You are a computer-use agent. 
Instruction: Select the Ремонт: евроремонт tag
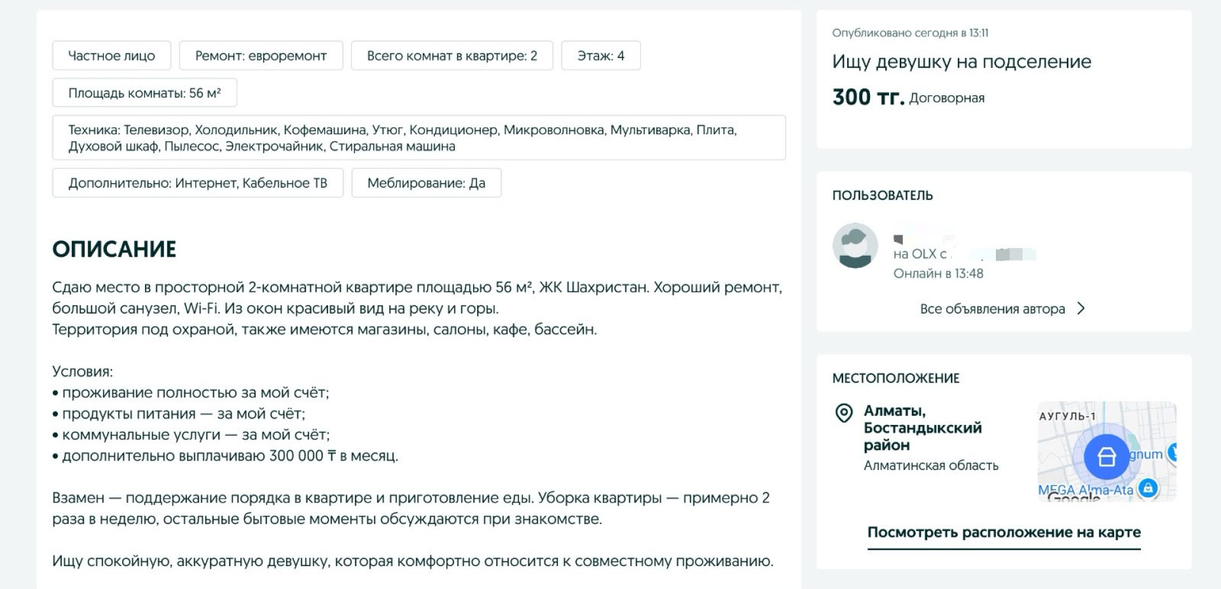261,55
